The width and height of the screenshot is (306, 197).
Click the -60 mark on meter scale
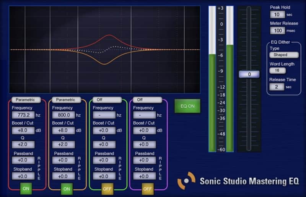(x=221, y=149)
